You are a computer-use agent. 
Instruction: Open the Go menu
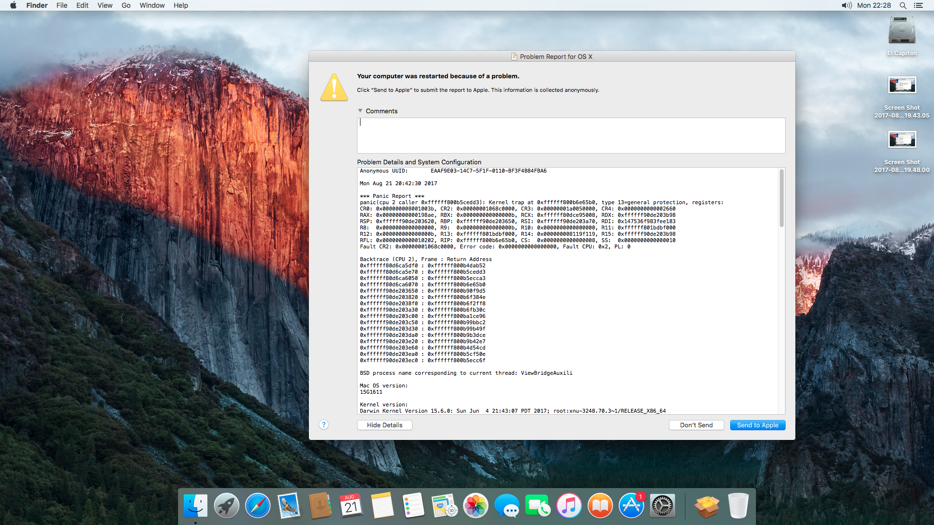[126, 5]
